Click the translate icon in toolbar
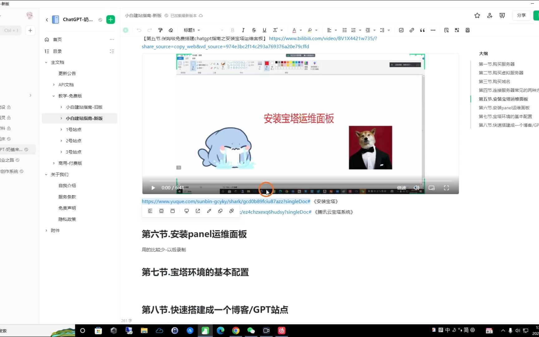The image size is (539, 337). pos(457,30)
